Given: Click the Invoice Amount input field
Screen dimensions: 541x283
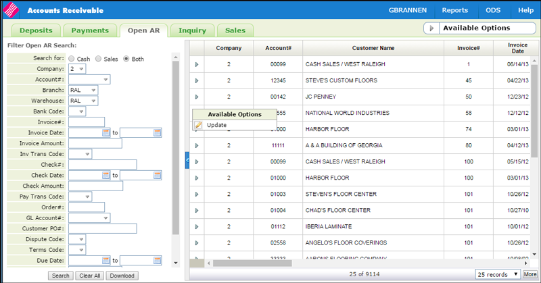Looking at the screenshot, I should [x=95, y=143].
